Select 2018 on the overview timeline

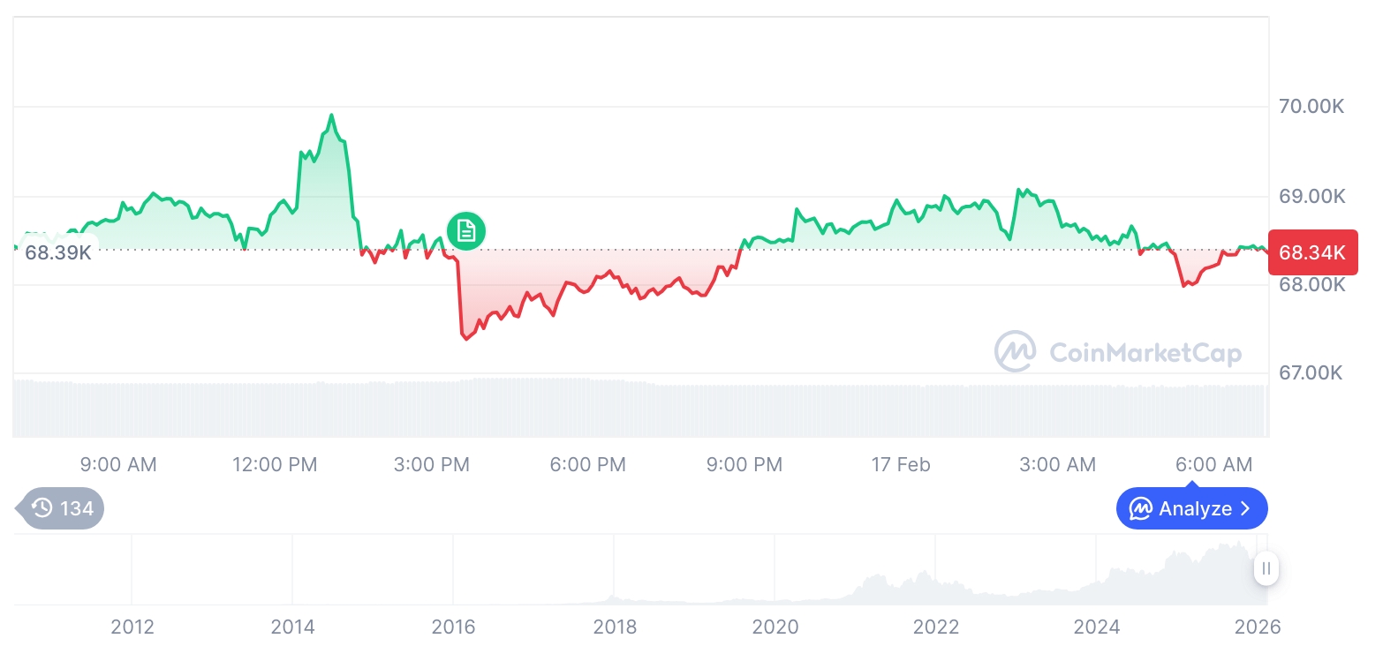[x=615, y=627]
